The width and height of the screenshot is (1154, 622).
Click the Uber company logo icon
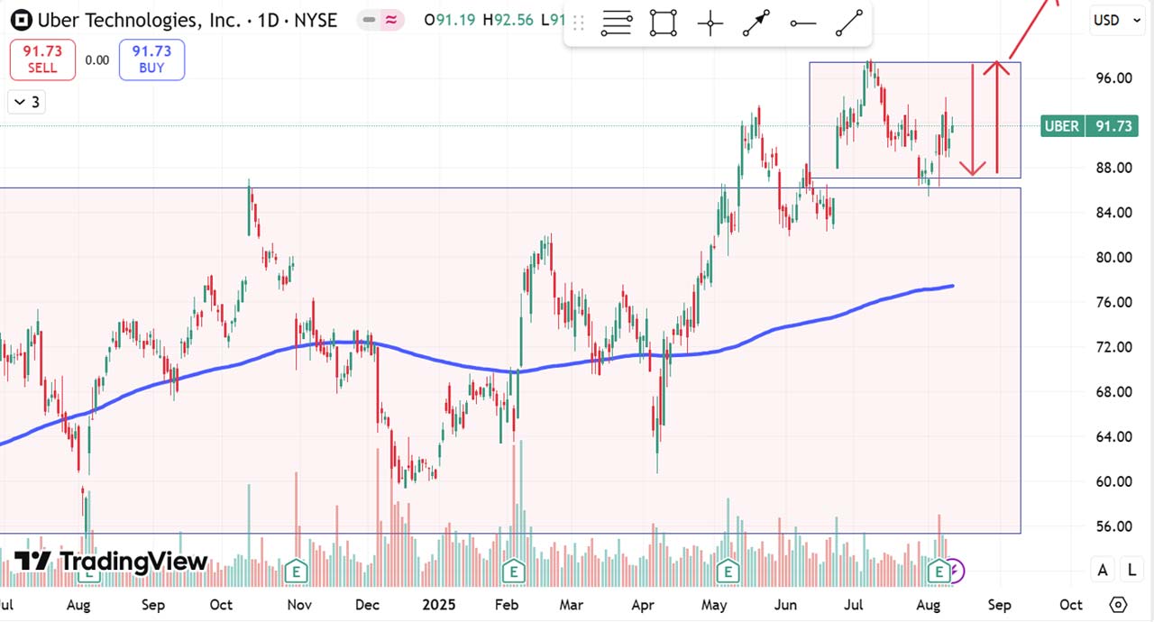coord(22,20)
